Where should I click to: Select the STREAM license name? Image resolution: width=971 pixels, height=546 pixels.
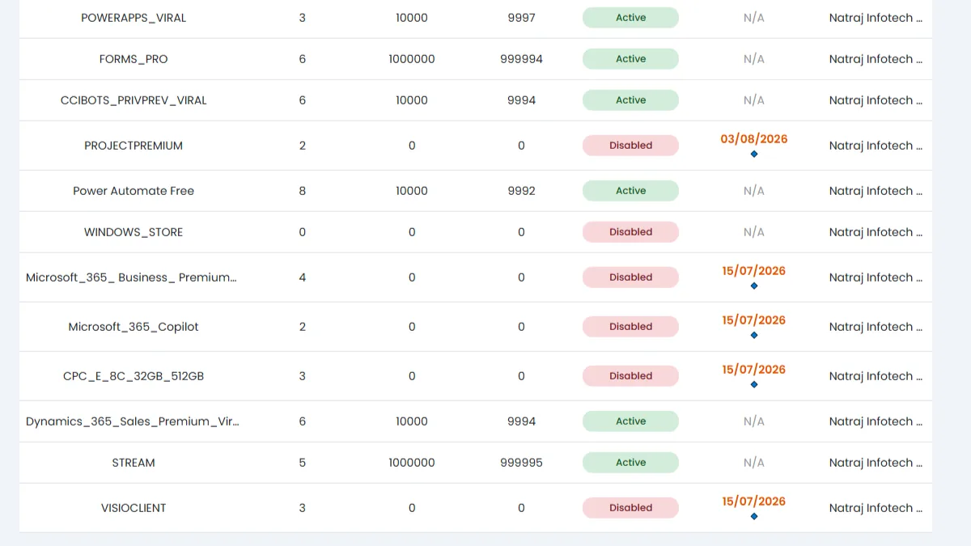click(x=134, y=463)
